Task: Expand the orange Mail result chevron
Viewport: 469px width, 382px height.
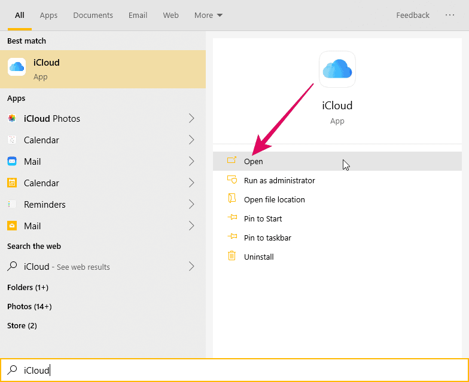Action: click(191, 226)
